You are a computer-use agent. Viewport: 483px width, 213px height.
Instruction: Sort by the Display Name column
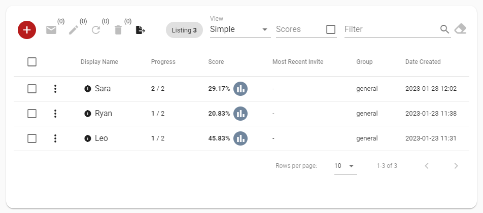click(x=99, y=62)
